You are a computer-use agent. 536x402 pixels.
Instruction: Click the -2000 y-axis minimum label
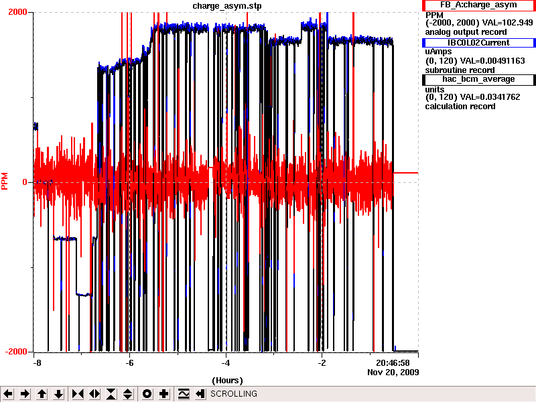15,352
